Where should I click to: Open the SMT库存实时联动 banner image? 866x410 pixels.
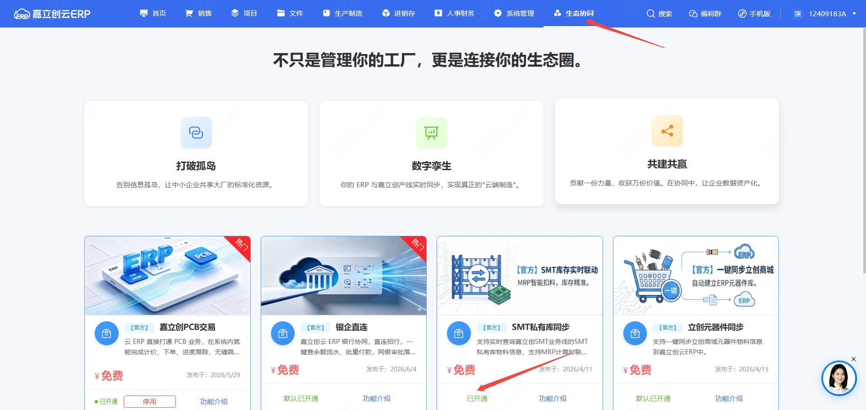[520, 276]
